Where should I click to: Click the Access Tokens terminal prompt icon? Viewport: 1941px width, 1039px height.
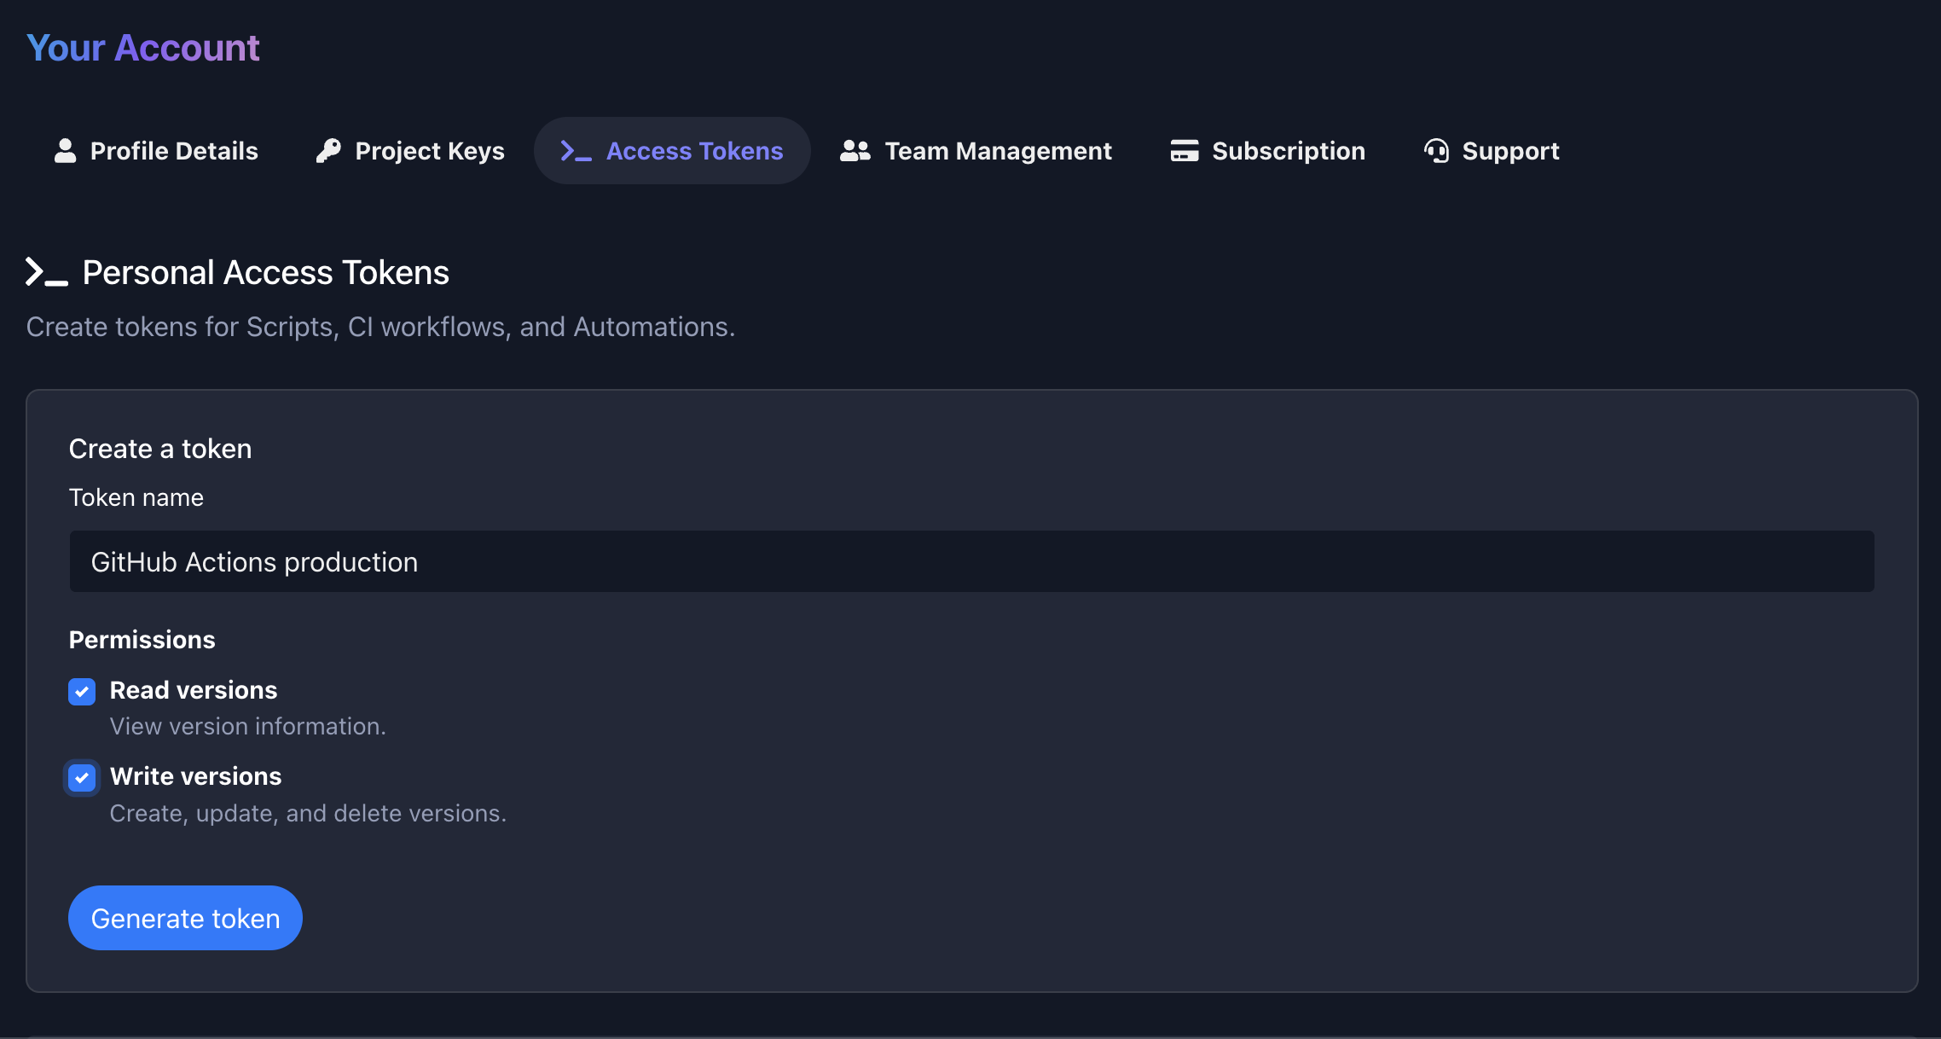tap(576, 151)
